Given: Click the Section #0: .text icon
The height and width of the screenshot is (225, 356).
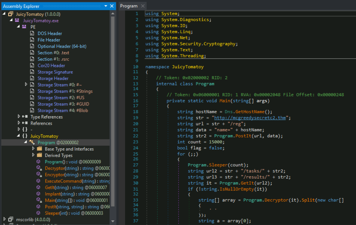Looking at the screenshot, I should tap(32, 53).
